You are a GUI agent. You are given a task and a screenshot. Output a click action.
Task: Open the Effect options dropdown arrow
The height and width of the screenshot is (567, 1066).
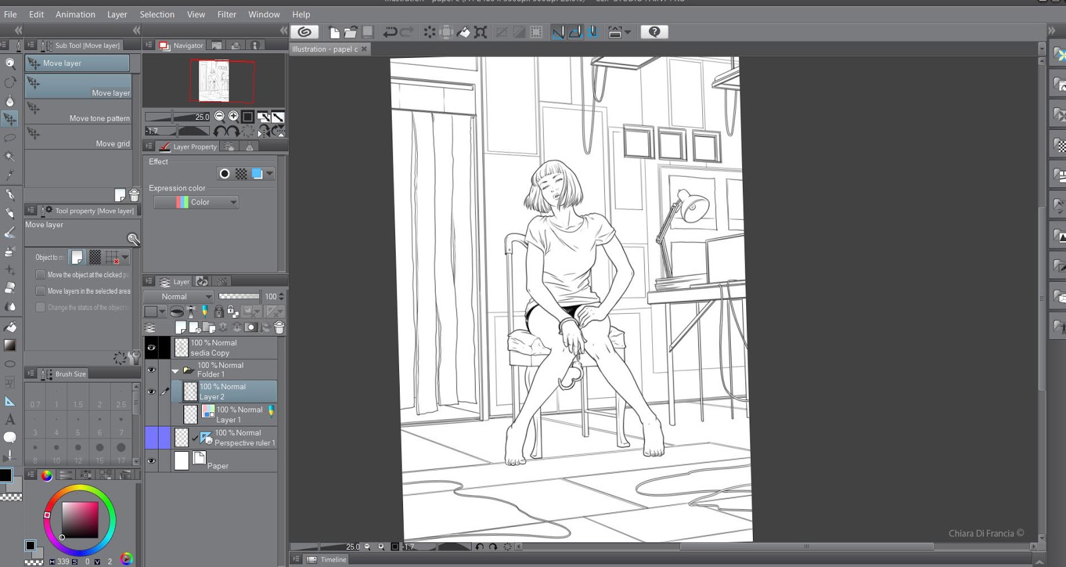click(x=270, y=174)
